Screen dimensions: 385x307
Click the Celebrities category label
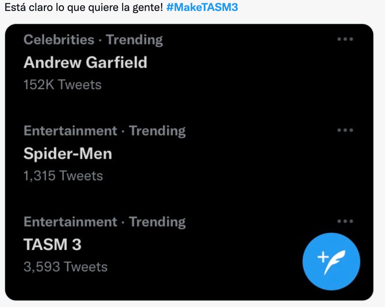pyautogui.click(x=58, y=40)
